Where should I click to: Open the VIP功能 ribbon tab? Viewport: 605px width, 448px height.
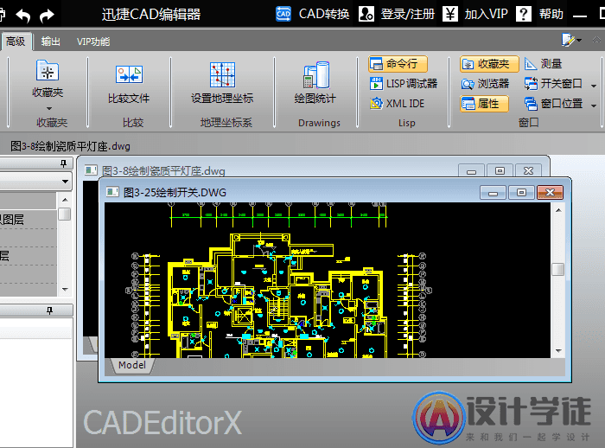93,42
